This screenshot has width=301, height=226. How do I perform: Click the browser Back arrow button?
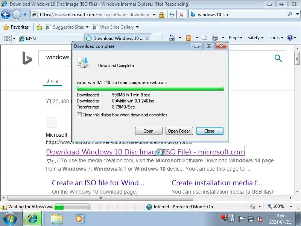click(x=6, y=15)
